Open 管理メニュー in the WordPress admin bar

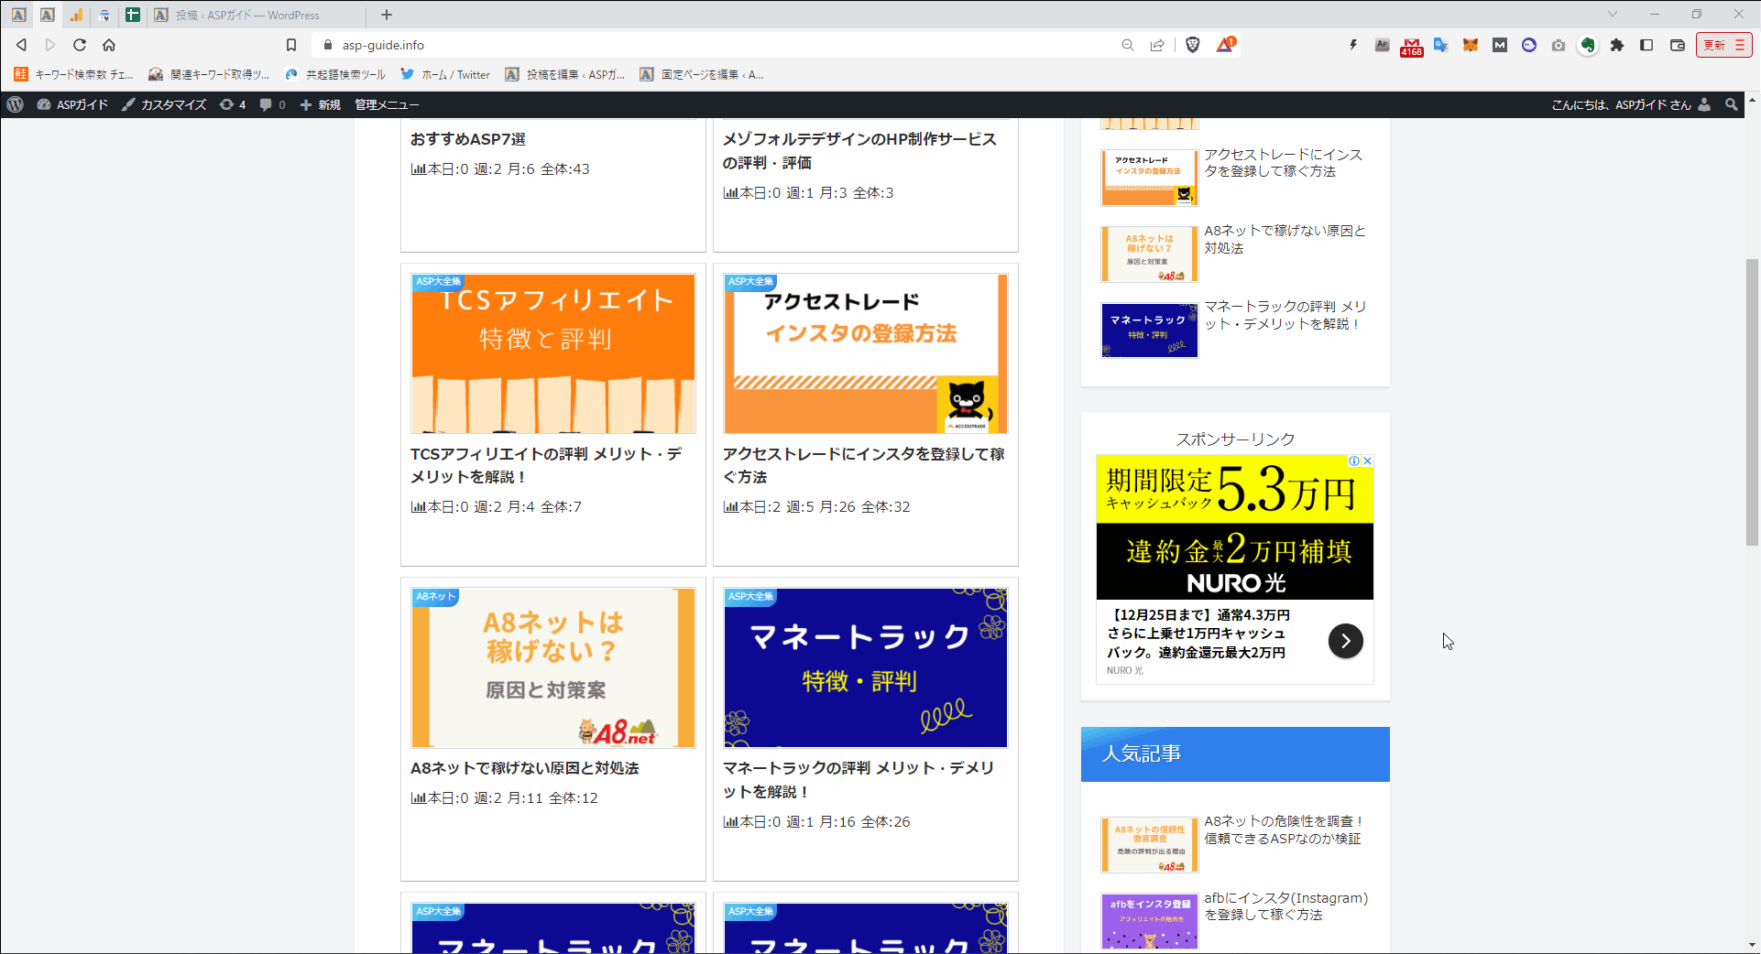pyautogui.click(x=387, y=104)
